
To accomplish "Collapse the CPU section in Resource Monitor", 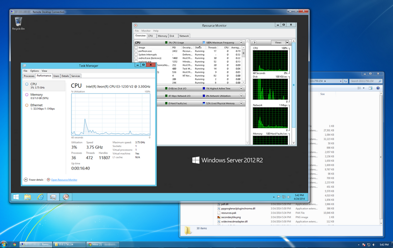I will pyautogui.click(x=241, y=43).
